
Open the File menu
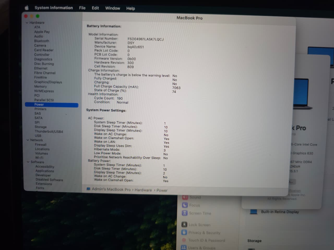coord(82,8)
